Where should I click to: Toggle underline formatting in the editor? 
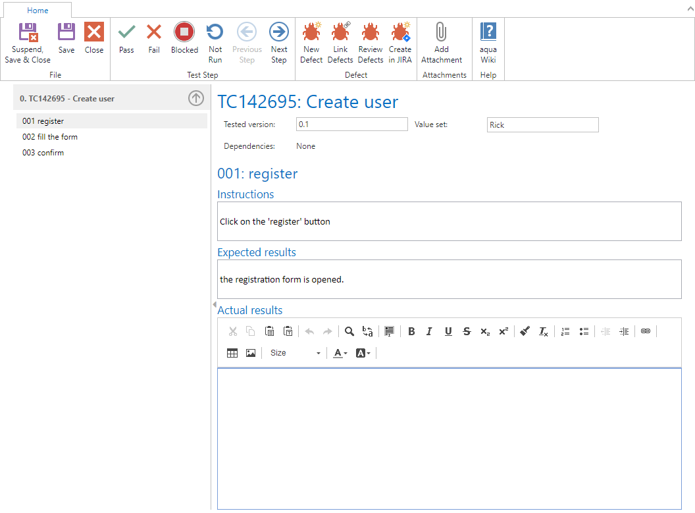(x=448, y=332)
